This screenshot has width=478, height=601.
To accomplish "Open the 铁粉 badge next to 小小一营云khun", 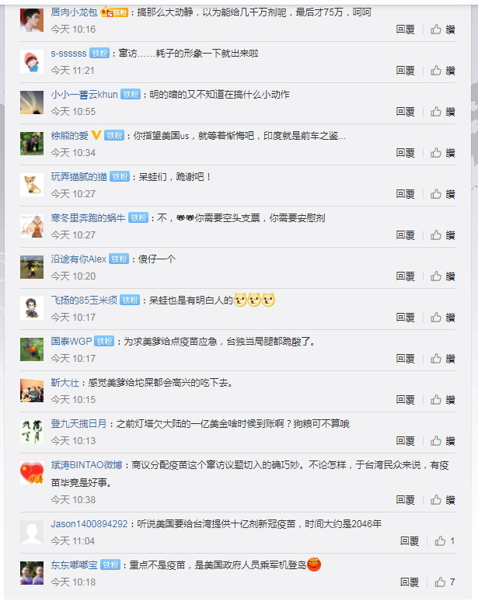I will click(131, 94).
